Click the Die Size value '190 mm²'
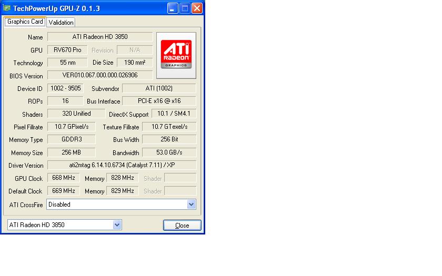Image resolution: width=442 pixels, height=276 pixels. point(135,63)
